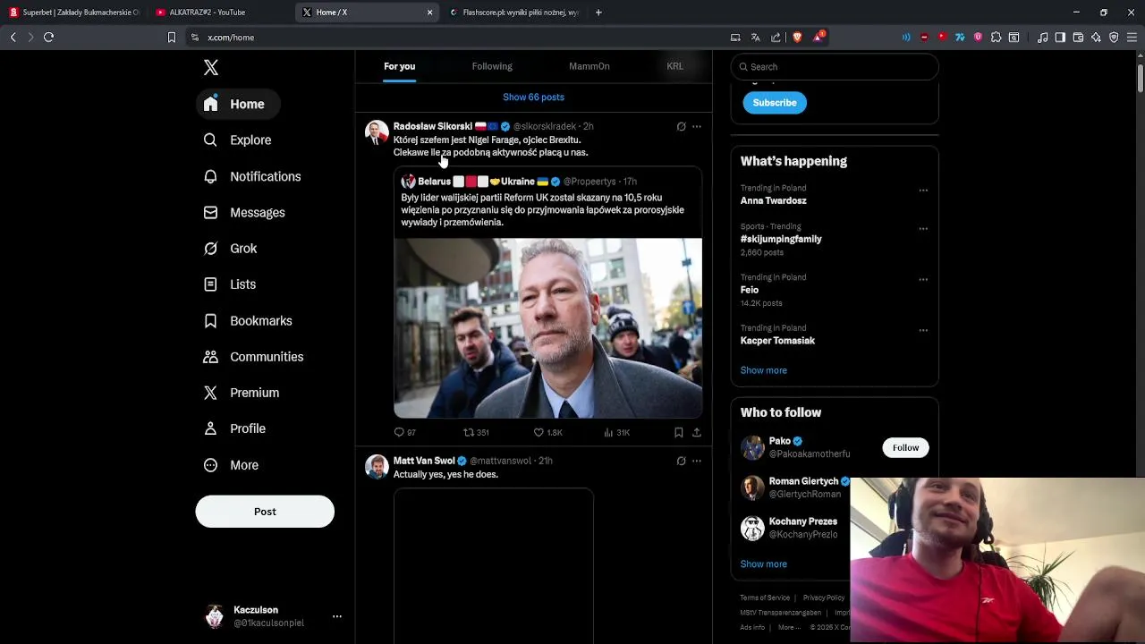1145x644 pixels.
Task: Switch to the Following tab
Action: click(492, 66)
